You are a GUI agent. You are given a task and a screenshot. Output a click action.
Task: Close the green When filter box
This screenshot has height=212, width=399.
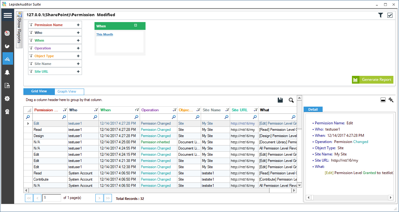[136, 25]
